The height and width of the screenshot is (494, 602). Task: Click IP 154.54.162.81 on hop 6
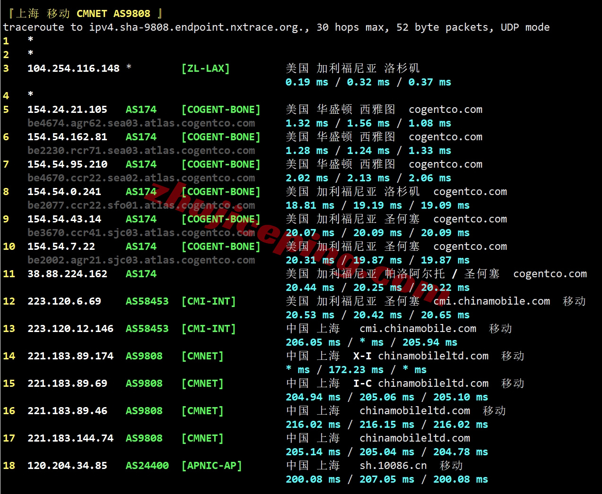tap(67, 137)
